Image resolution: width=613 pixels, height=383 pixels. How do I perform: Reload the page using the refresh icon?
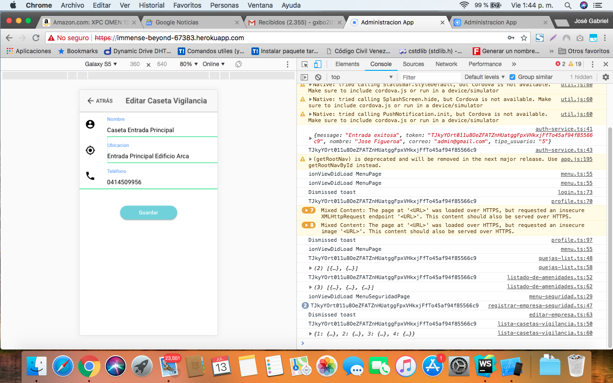point(36,38)
